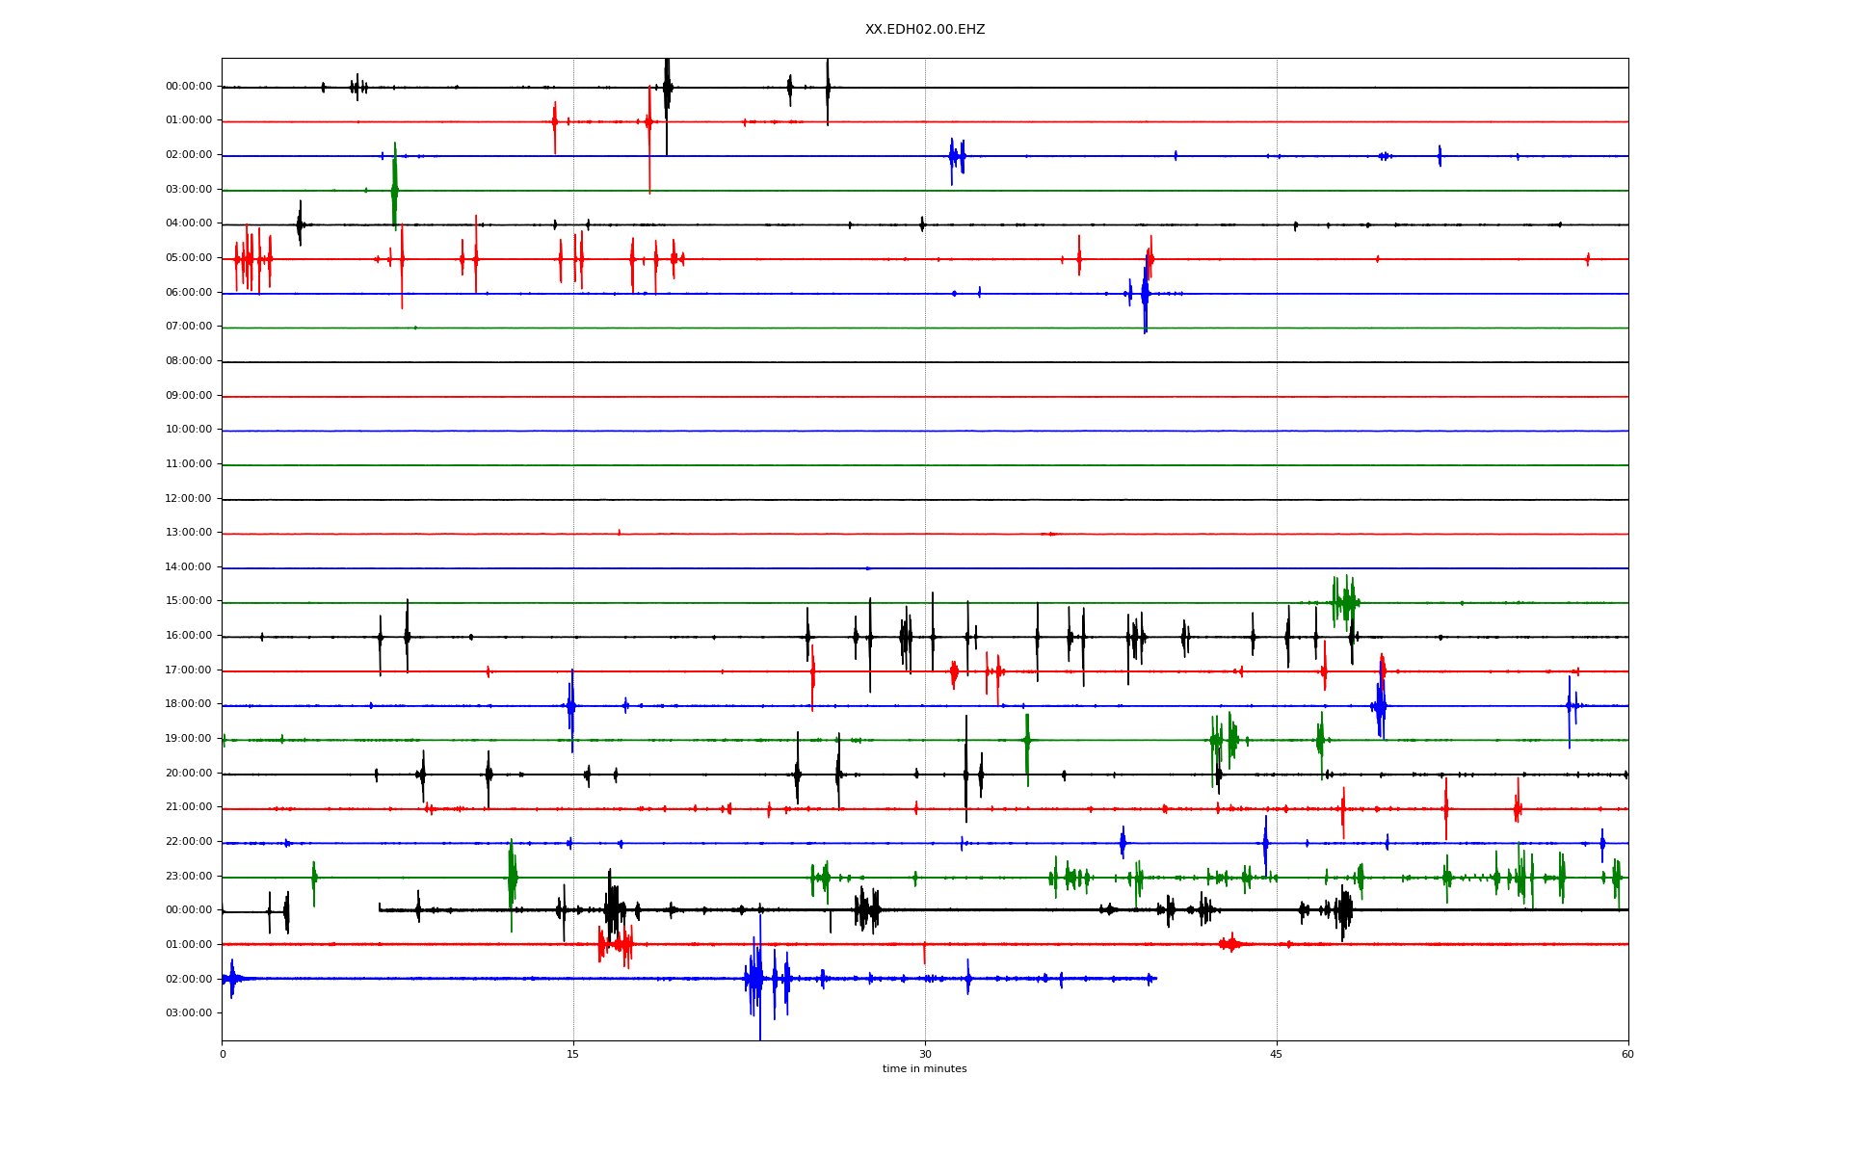Viewport: 1850px width, 1156px height.
Task: Click the x-axis tick label 15
Action: pos(573,1054)
